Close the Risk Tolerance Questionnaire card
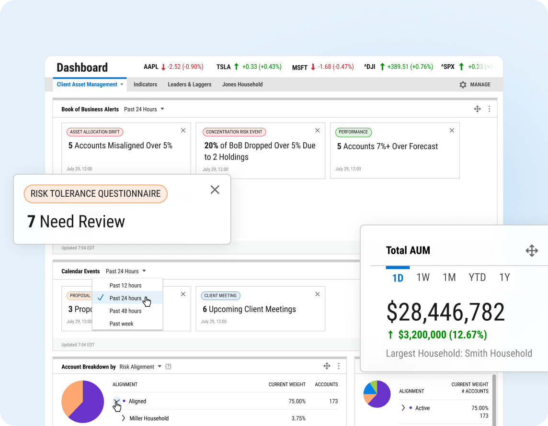The width and height of the screenshot is (548, 426). 215,190
